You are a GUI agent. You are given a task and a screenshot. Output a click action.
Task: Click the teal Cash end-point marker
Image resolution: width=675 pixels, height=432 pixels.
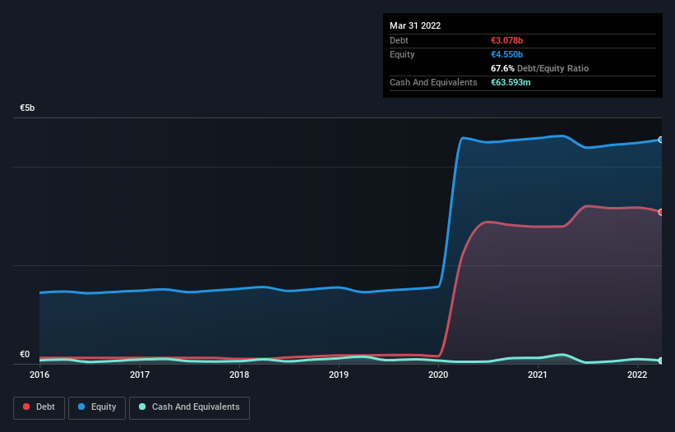[x=661, y=361]
